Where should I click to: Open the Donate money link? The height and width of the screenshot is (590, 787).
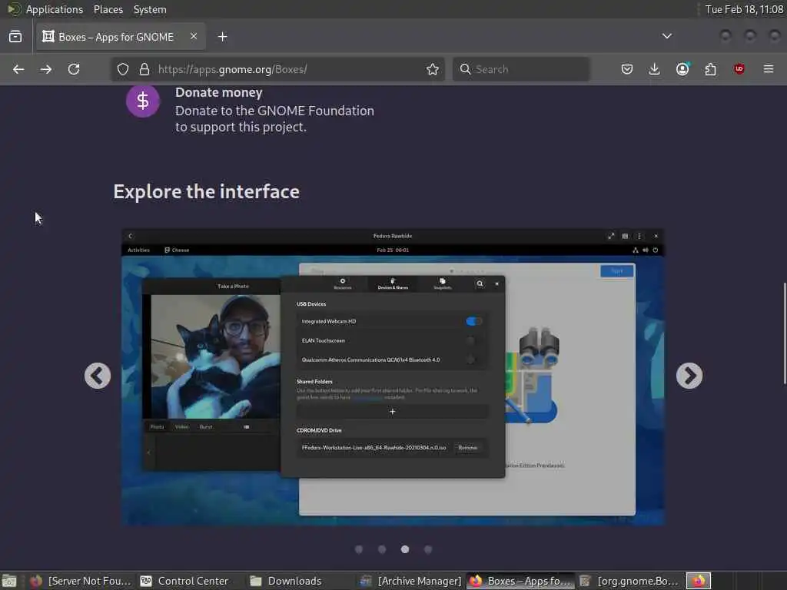click(x=219, y=93)
